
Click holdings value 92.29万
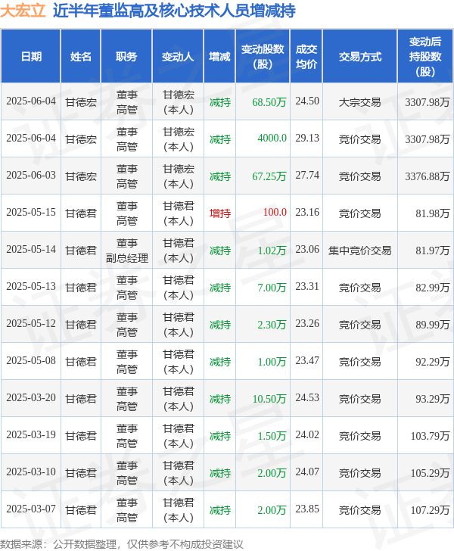433,362
